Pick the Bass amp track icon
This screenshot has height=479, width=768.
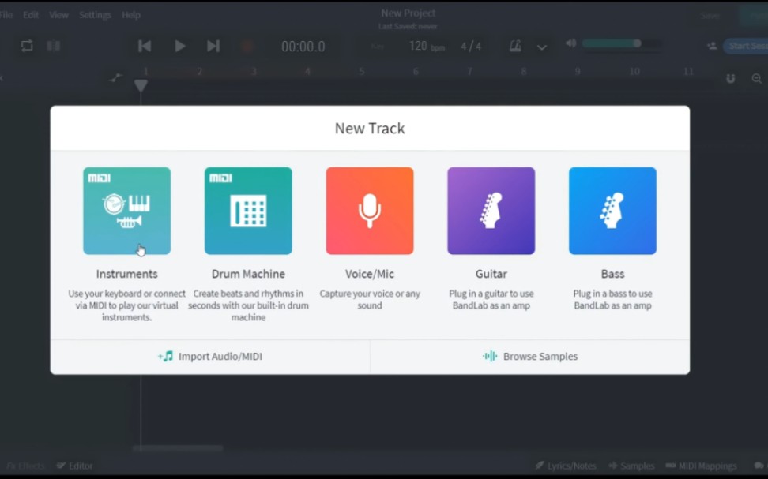612,210
